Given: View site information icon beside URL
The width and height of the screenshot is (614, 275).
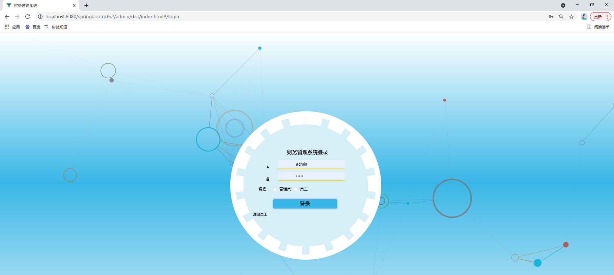Looking at the screenshot, I should tap(40, 17).
